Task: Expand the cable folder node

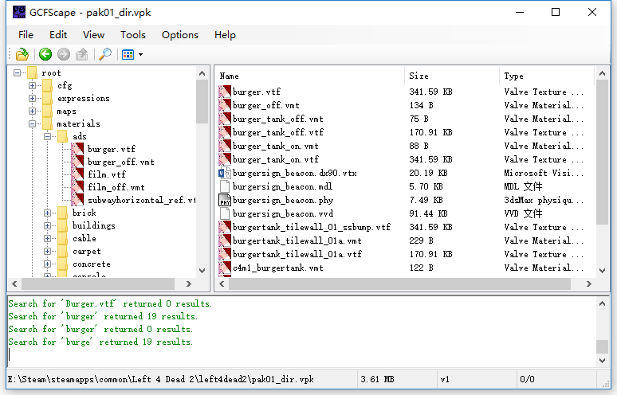Action: pos(48,239)
